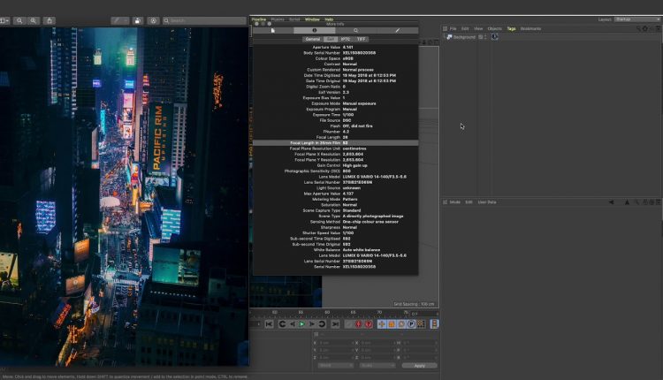Screen dimensions: 663x380
Task: Click the zoom out magnifier in Preview toolbar
Action: (x=19, y=20)
